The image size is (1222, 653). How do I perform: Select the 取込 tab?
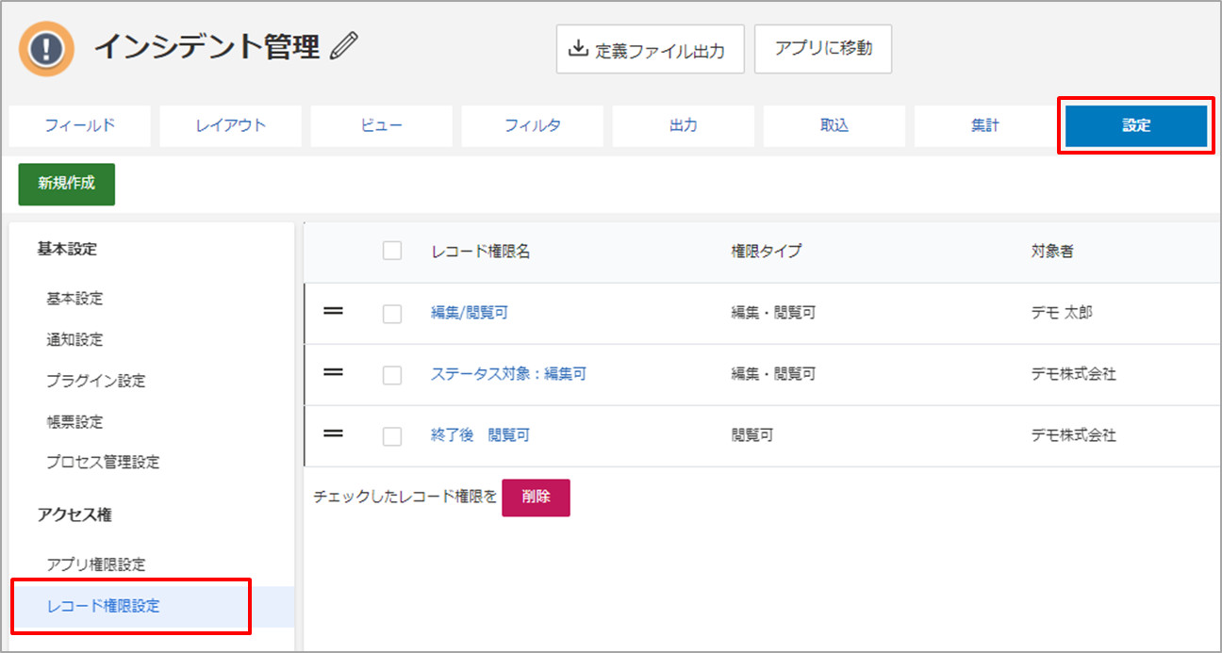pyautogui.click(x=834, y=125)
